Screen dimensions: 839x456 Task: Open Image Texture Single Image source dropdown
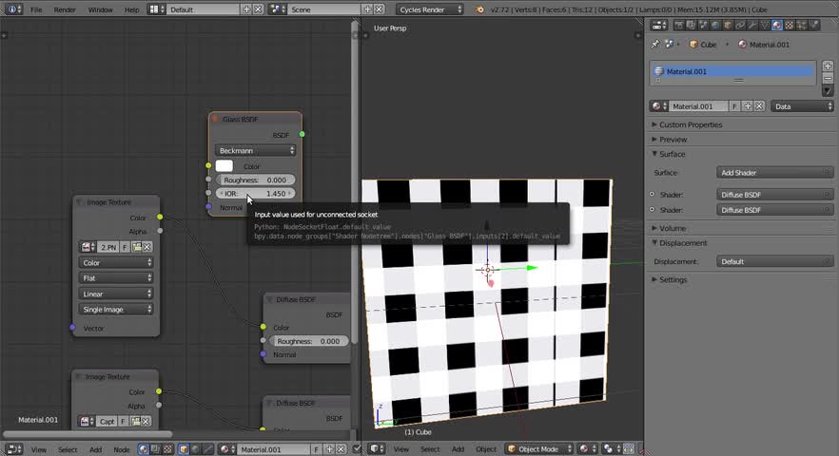tap(116, 309)
